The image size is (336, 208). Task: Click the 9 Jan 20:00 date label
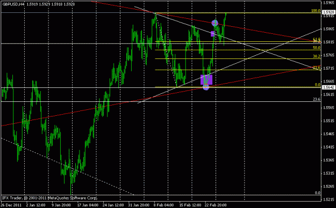click(61, 205)
